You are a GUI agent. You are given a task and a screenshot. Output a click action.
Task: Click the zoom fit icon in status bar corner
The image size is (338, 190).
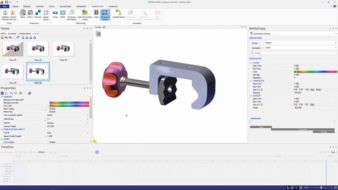pyautogui.click(x=336, y=188)
